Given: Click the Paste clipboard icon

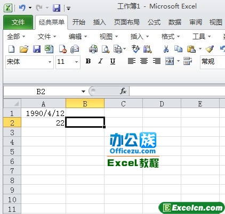Looking at the screenshot, I should (191, 49).
